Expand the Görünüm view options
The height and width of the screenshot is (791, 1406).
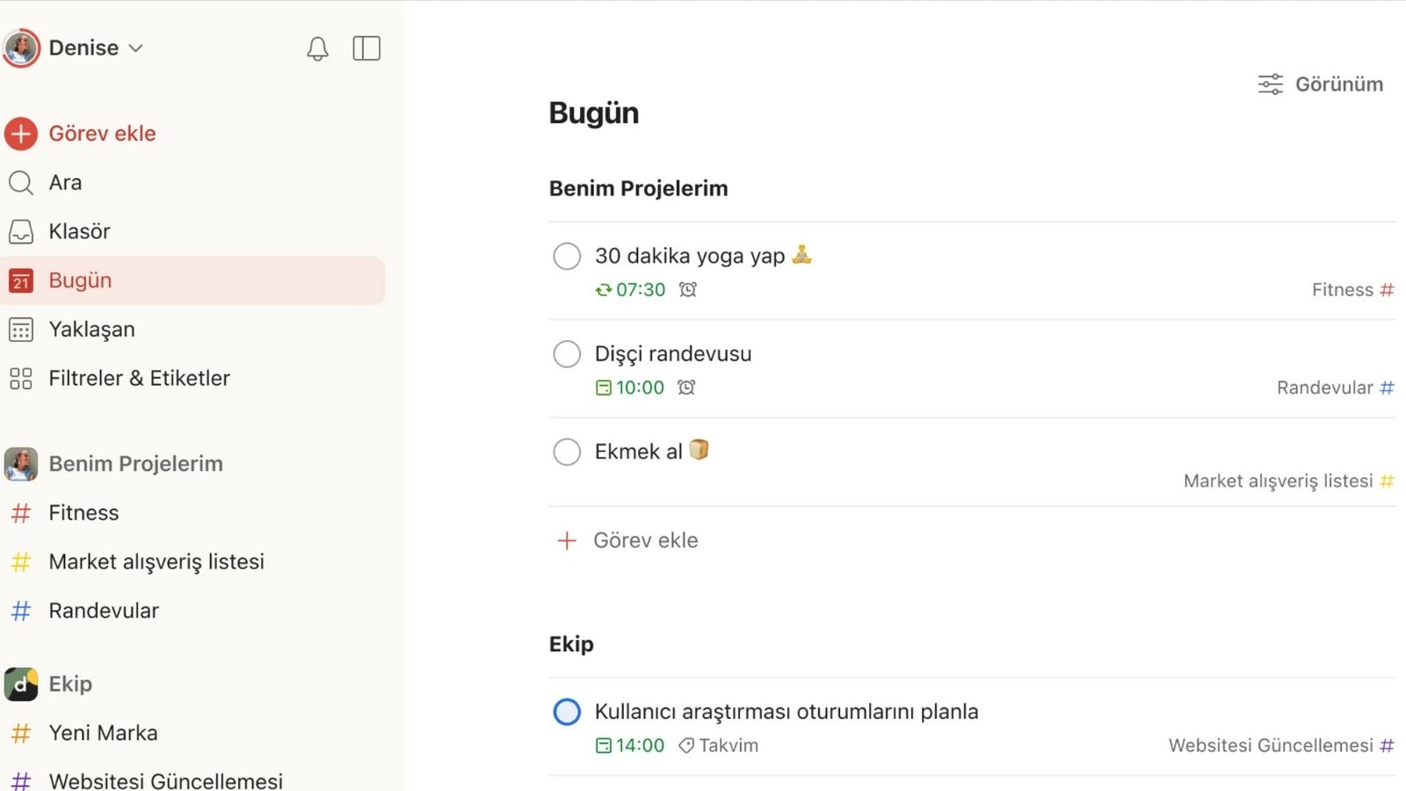coord(1320,84)
